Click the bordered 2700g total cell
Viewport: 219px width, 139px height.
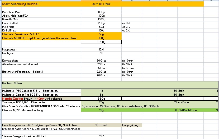pos(101,42)
